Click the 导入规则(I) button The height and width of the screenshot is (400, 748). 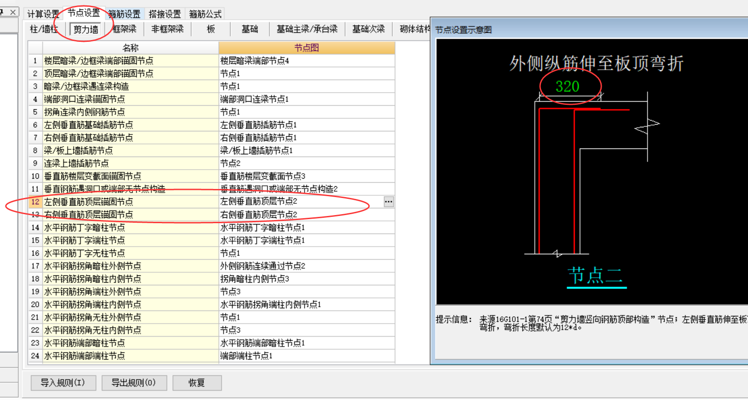point(63,383)
